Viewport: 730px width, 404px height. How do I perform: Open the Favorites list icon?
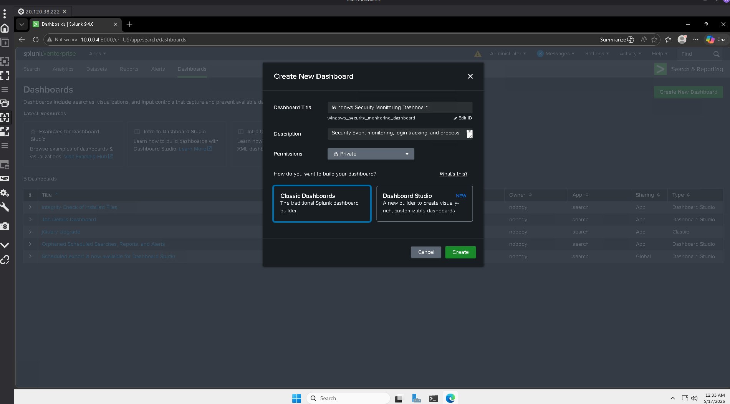pyautogui.click(x=668, y=40)
